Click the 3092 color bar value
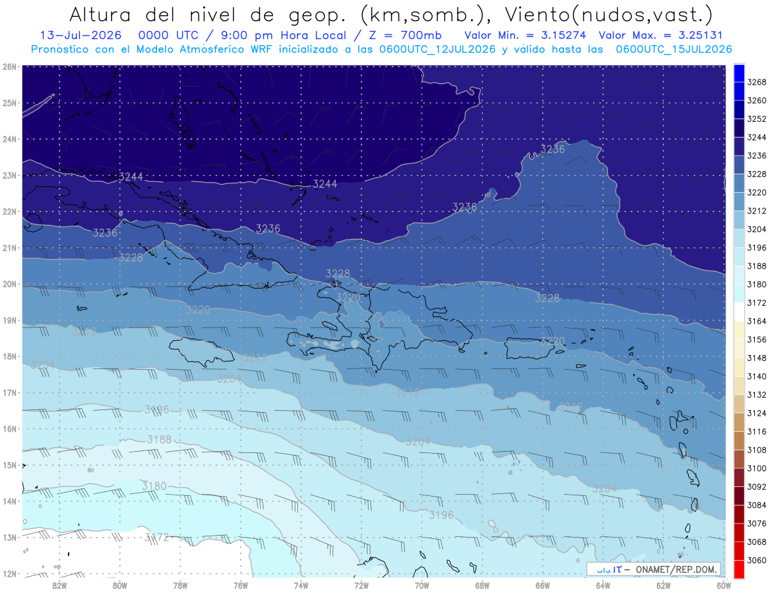The width and height of the screenshot is (769, 594). click(x=757, y=487)
